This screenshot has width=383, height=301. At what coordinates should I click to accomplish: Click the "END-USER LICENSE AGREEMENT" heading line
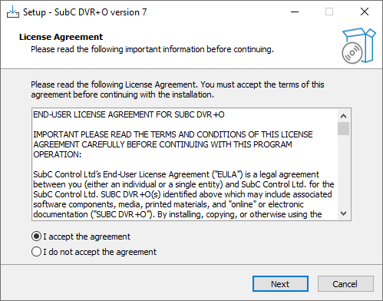tap(129, 114)
